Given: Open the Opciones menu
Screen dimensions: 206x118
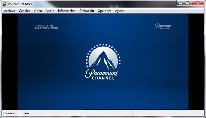Looking at the screenshot, I should click(104, 11).
